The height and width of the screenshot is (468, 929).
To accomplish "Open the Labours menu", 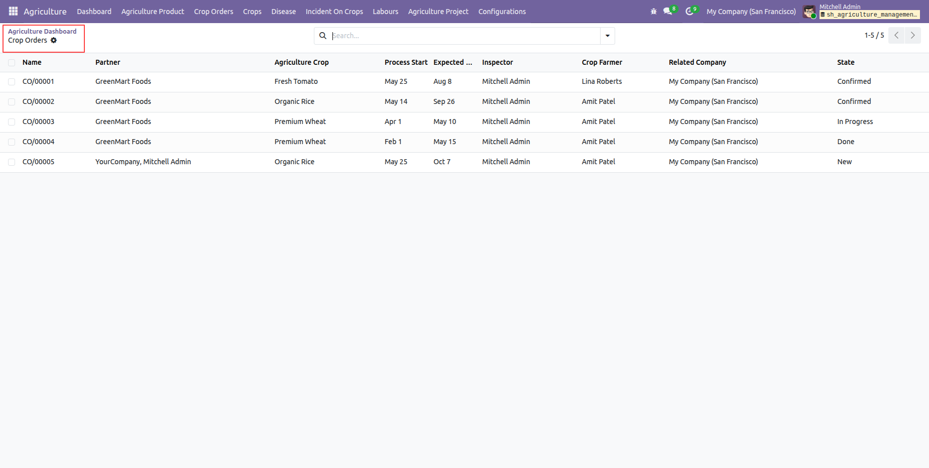I will [x=386, y=12].
